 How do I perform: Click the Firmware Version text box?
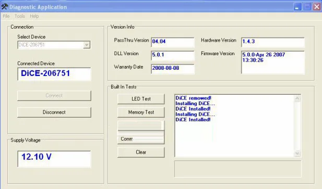[x=273, y=62]
